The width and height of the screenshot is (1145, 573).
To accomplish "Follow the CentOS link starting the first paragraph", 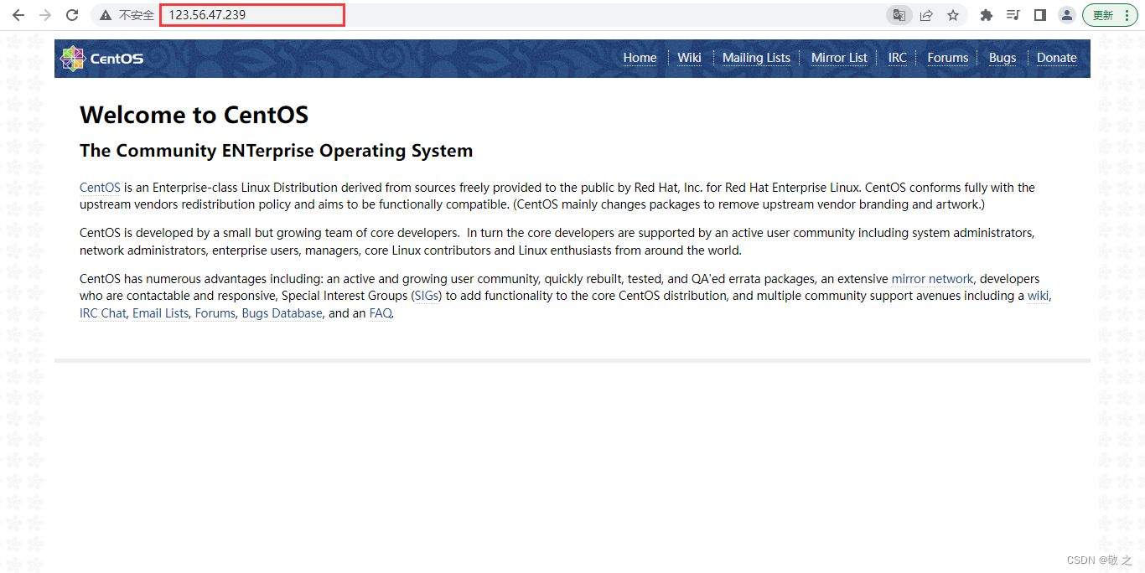I will [x=100, y=188].
